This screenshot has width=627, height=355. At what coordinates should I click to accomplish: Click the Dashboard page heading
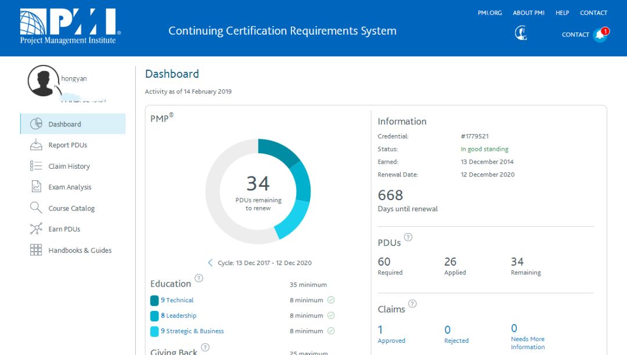(172, 74)
